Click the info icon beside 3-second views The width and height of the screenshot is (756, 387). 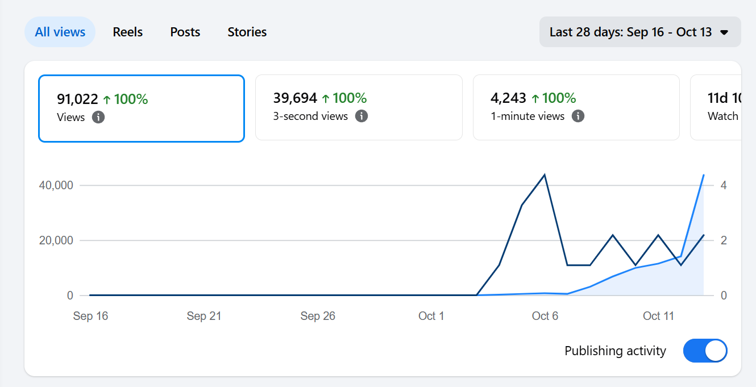(362, 116)
